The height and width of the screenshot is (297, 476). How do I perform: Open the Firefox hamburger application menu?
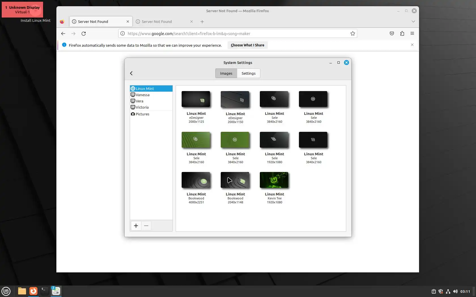(x=412, y=33)
